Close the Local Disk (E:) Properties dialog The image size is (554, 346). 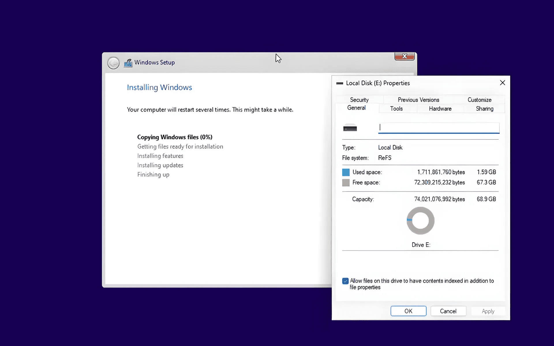point(502,83)
